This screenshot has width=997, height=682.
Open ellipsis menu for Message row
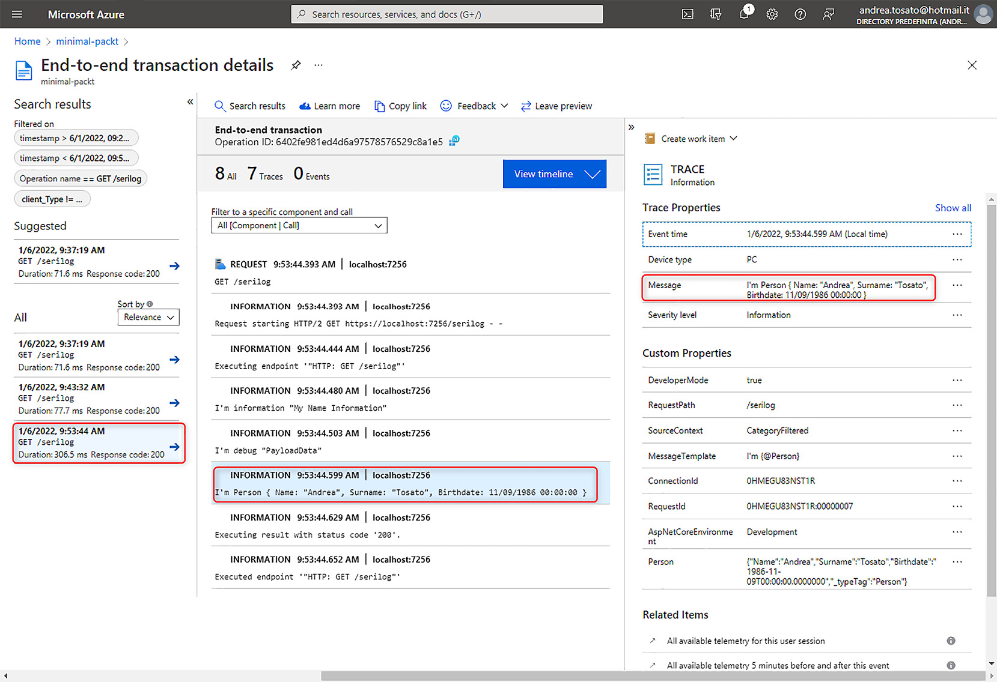click(x=957, y=285)
